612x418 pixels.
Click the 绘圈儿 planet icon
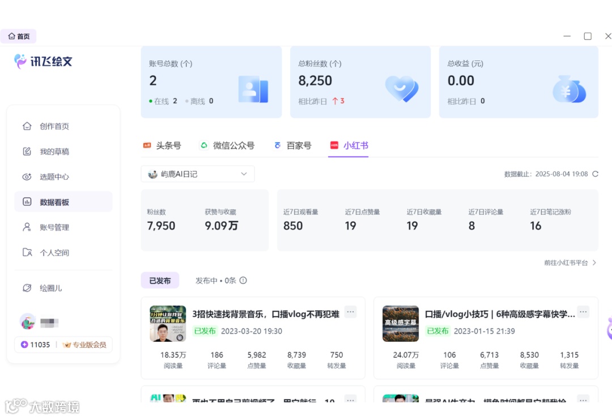(x=27, y=288)
